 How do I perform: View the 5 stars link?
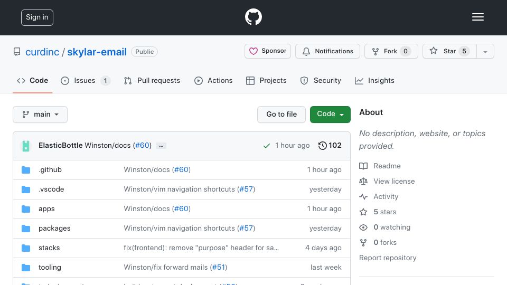(x=385, y=212)
